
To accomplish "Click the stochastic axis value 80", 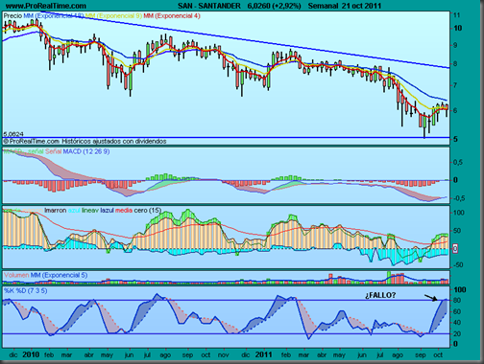I will pyautogui.click(x=457, y=301).
